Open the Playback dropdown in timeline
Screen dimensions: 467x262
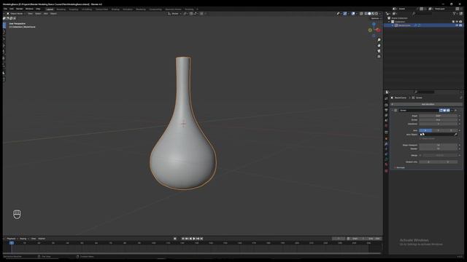click(x=12, y=239)
